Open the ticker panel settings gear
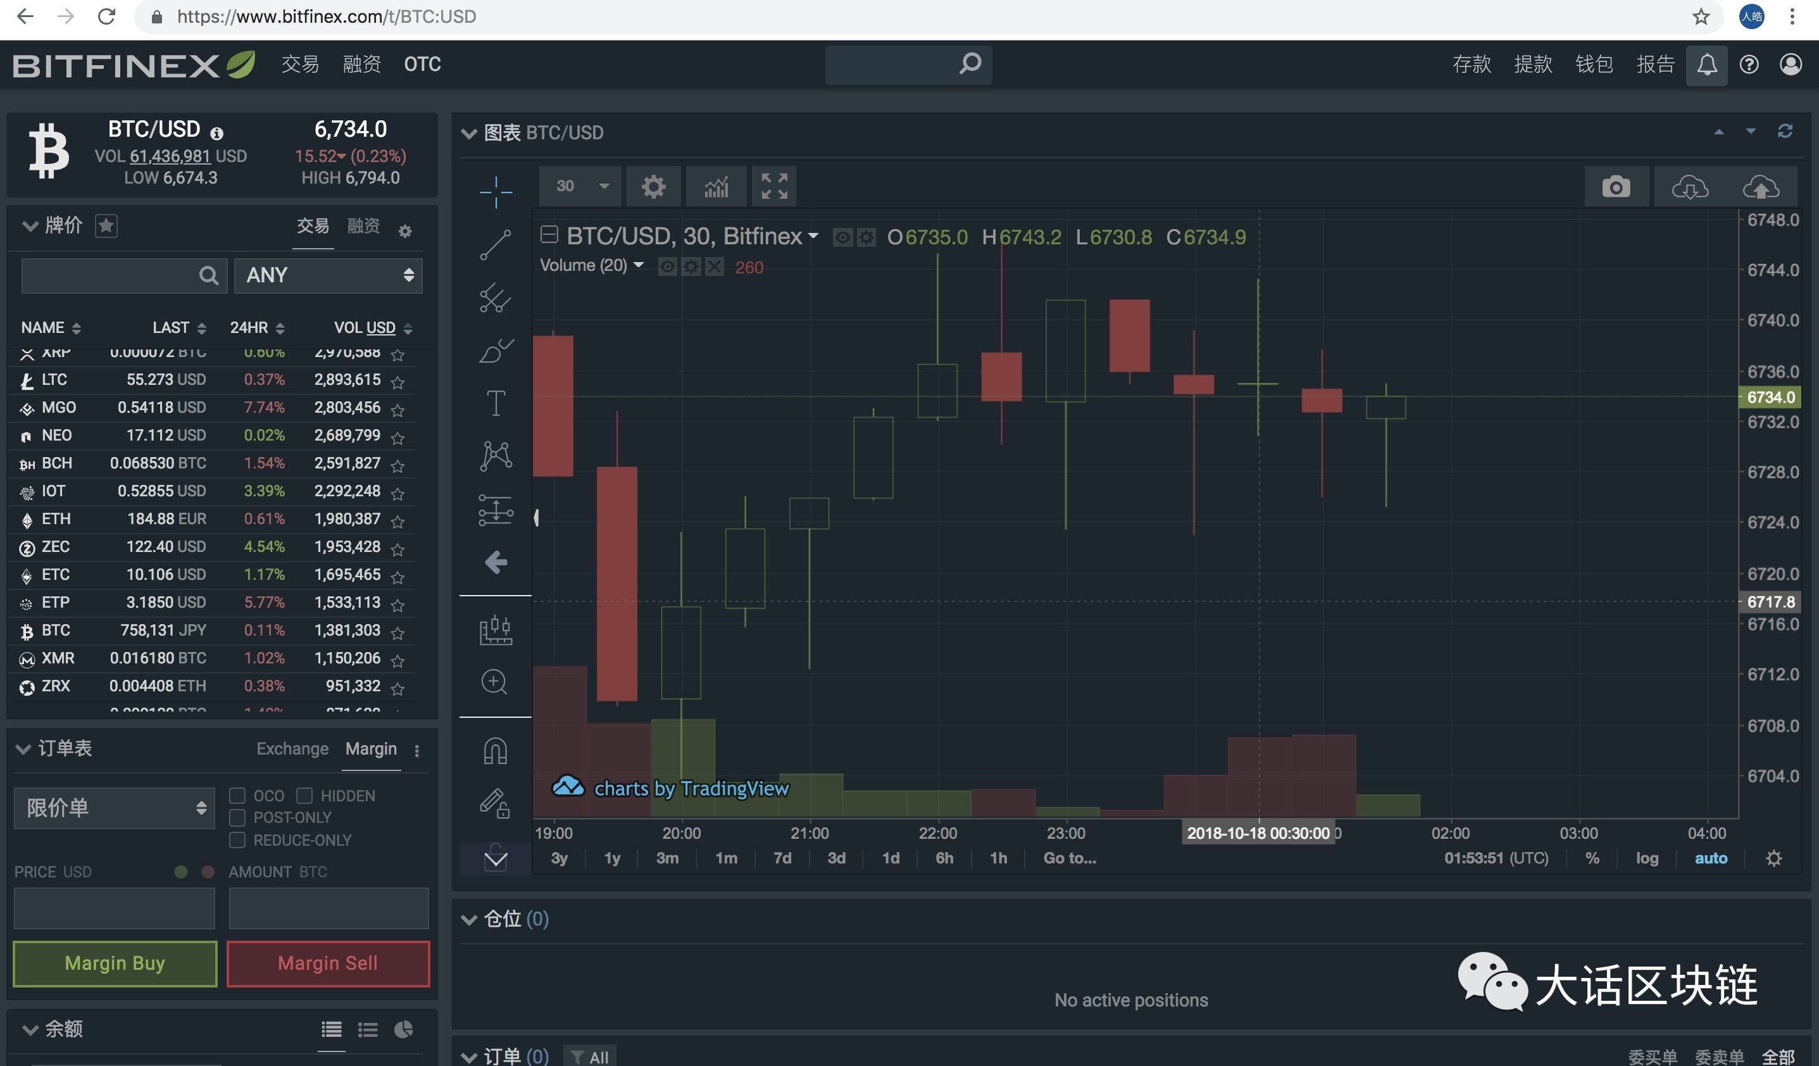 pos(405,231)
